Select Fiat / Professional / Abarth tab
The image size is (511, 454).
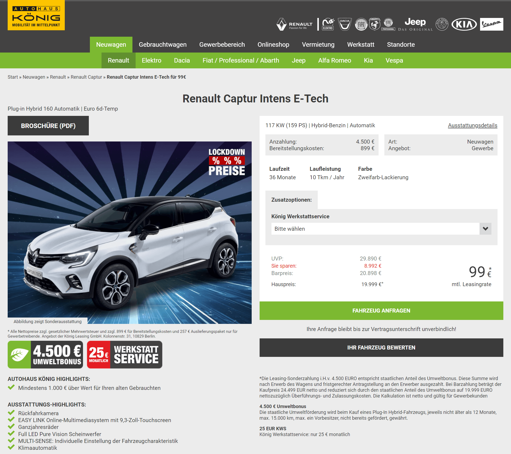(241, 60)
